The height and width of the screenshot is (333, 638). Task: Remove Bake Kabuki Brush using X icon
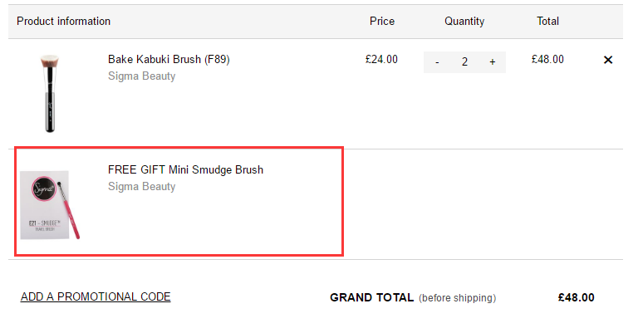(x=608, y=60)
